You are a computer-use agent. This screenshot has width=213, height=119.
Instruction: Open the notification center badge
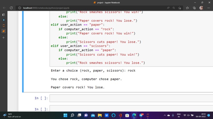coord(209,115)
